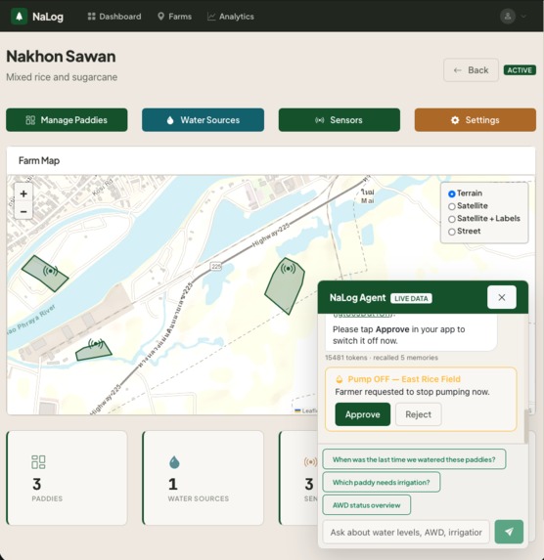This screenshot has width=544, height=560.
Task: Go to Farms in the top navigation
Action: (x=174, y=17)
